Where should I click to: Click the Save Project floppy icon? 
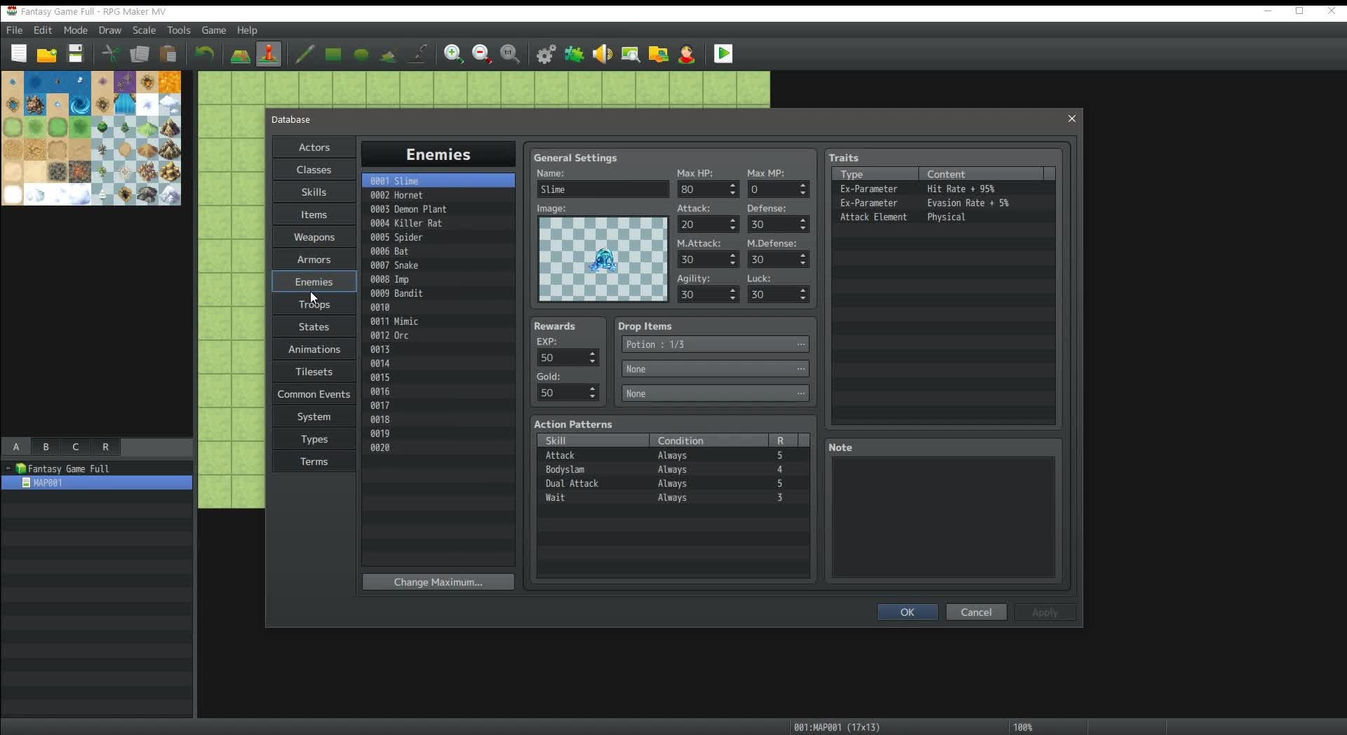click(x=75, y=54)
